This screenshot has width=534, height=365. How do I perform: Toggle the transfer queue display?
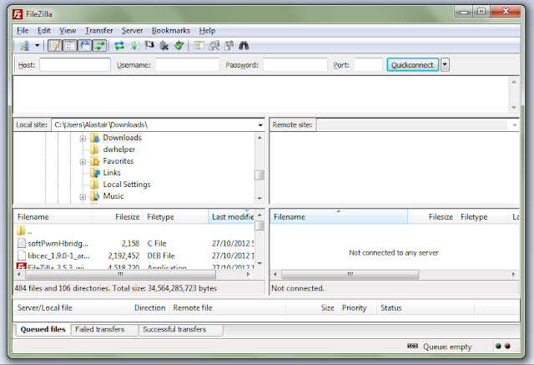pos(100,45)
